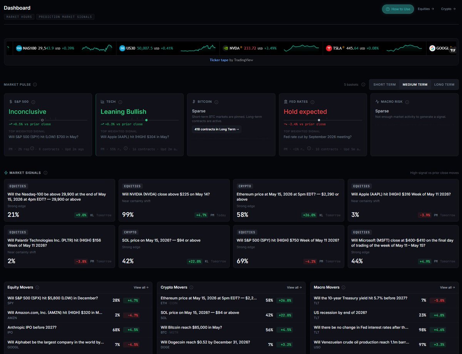Open Dogecoin reach $0.52 row

click(x=231, y=344)
